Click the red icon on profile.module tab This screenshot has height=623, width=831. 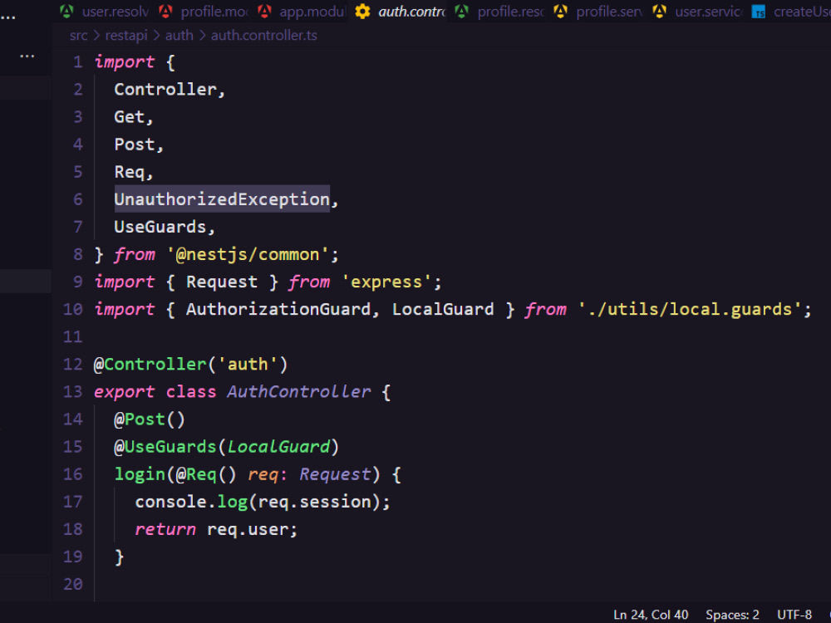tap(166, 11)
